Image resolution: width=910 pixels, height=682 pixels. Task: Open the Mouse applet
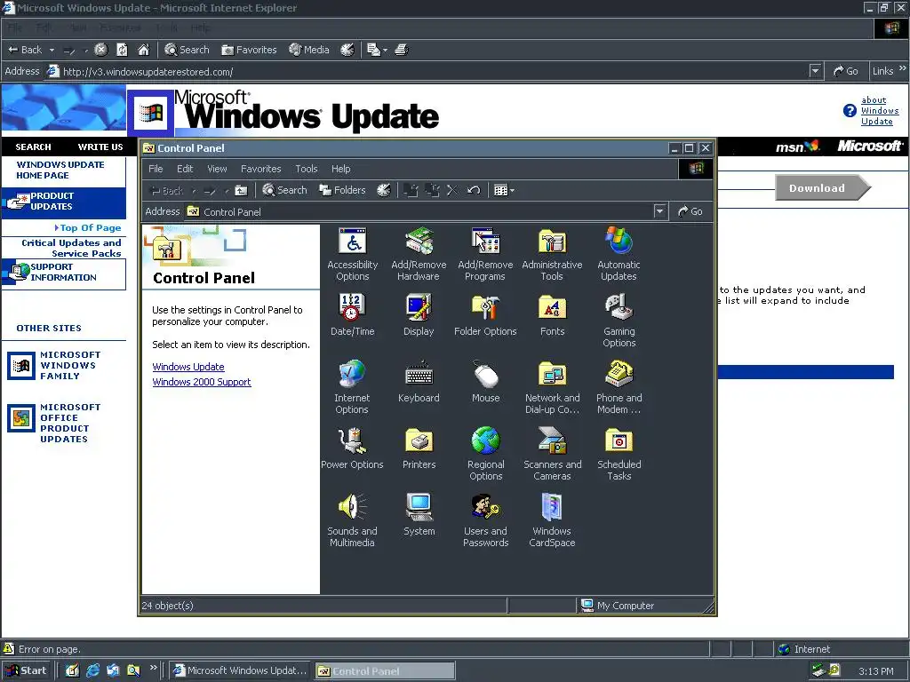coord(486,382)
